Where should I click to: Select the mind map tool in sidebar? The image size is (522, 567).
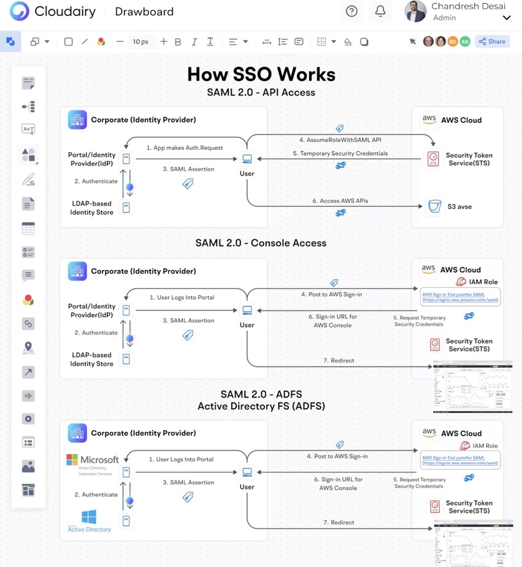tap(28, 106)
